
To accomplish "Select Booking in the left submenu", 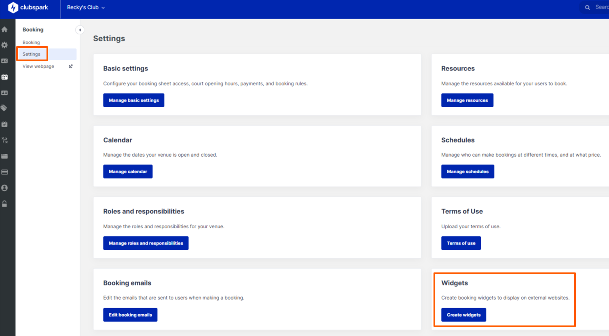I will point(31,42).
